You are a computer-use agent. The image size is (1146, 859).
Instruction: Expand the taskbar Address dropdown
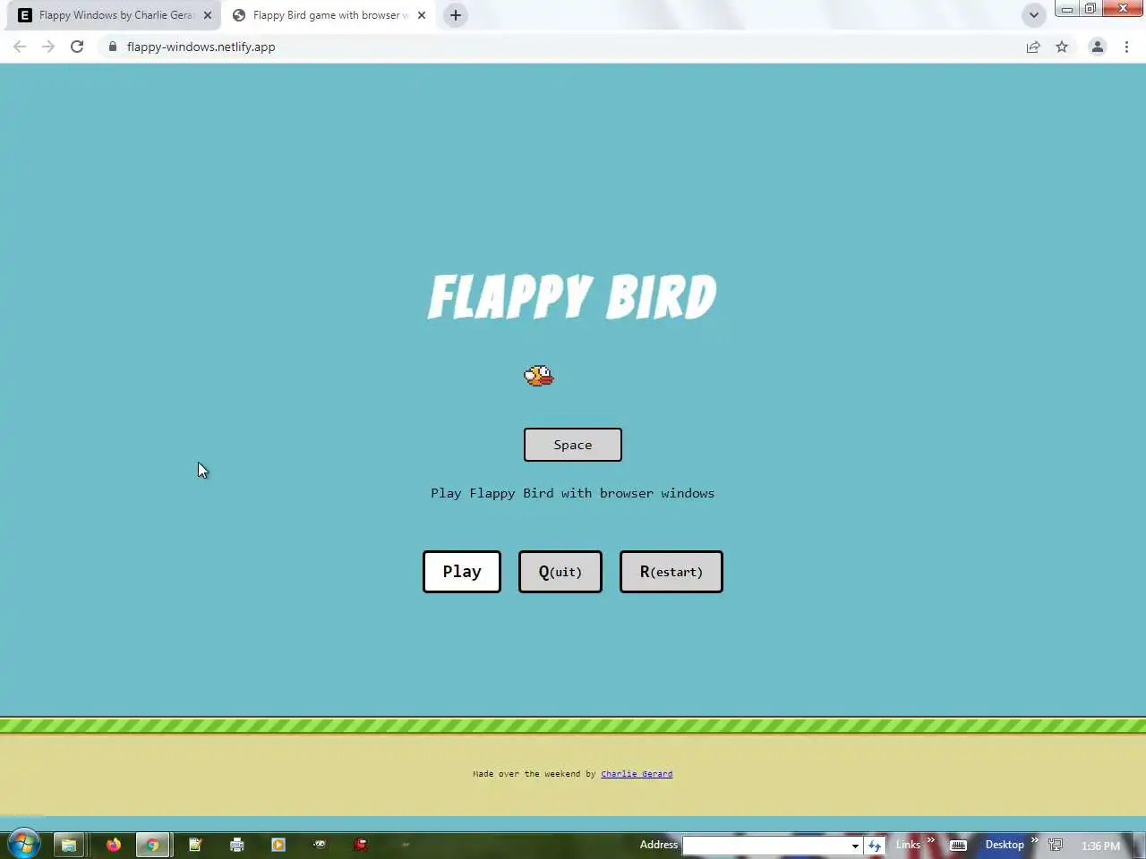pyautogui.click(x=855, y=845)
